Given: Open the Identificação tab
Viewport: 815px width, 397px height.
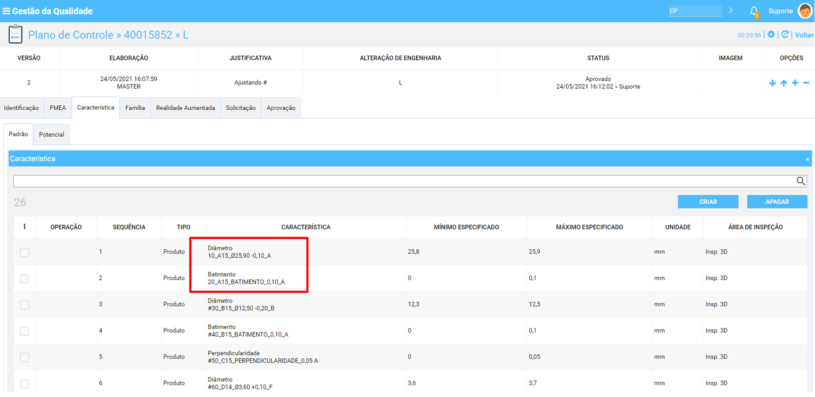Looking at the screenshot, I should [x=22, y=108].
